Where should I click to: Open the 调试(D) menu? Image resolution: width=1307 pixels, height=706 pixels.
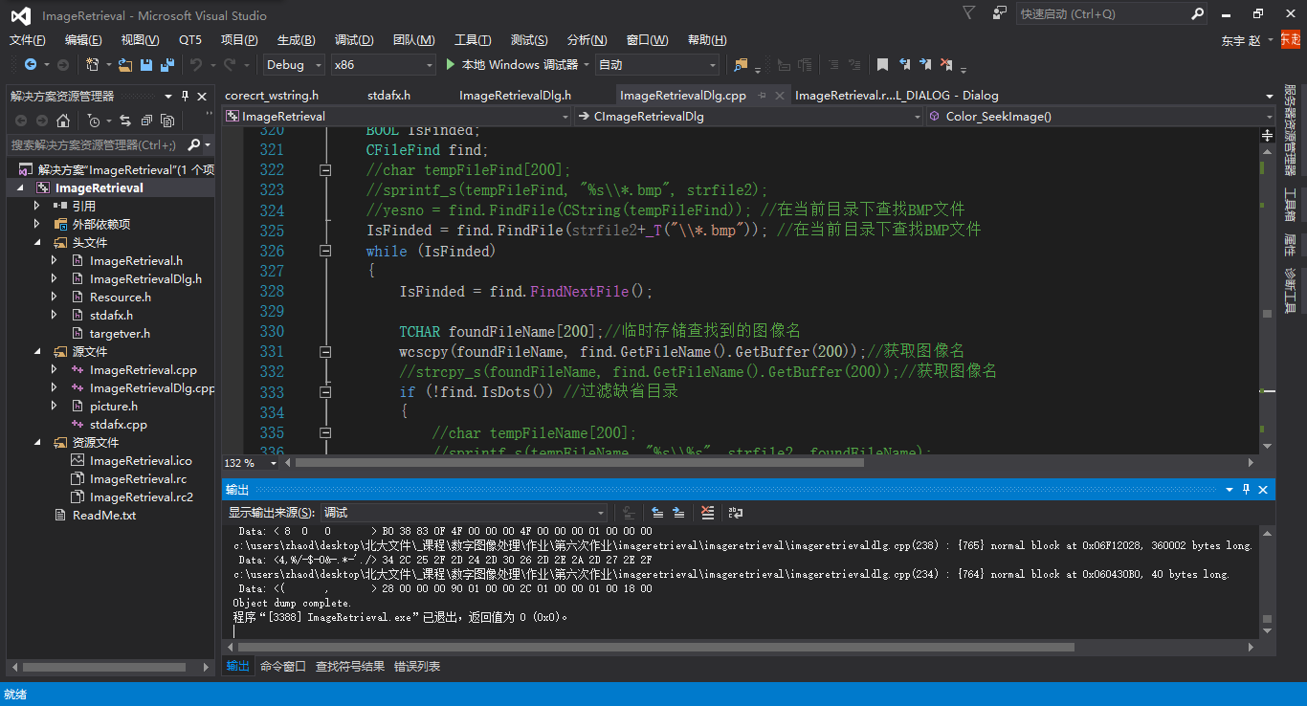point(354,39)
